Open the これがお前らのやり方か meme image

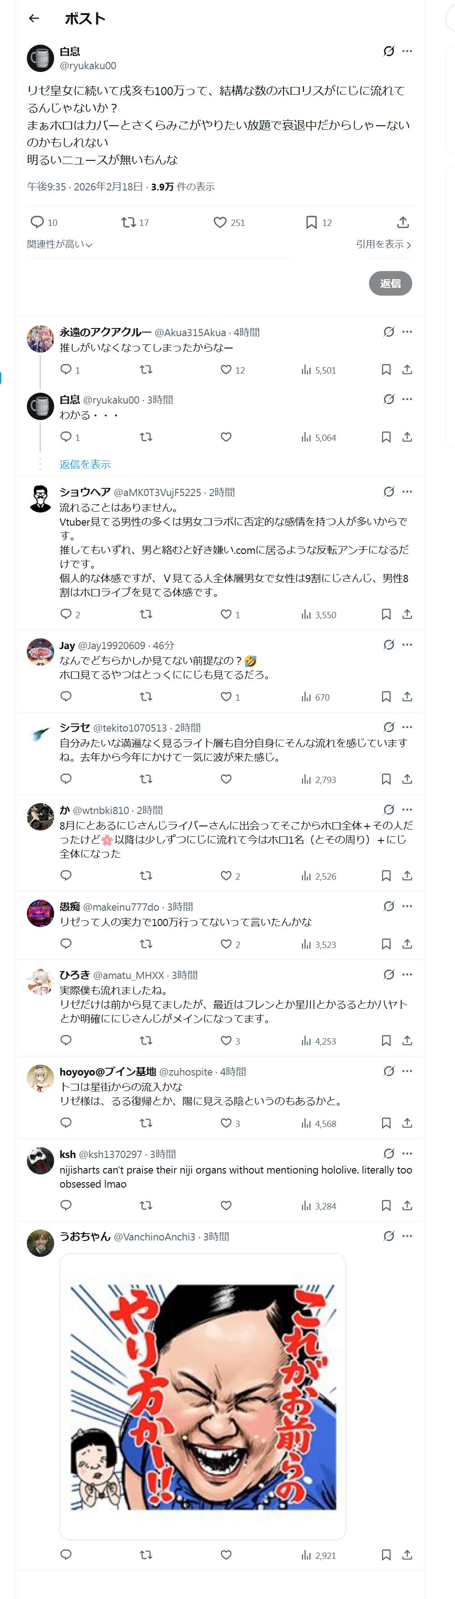[x=203, y=1396]
